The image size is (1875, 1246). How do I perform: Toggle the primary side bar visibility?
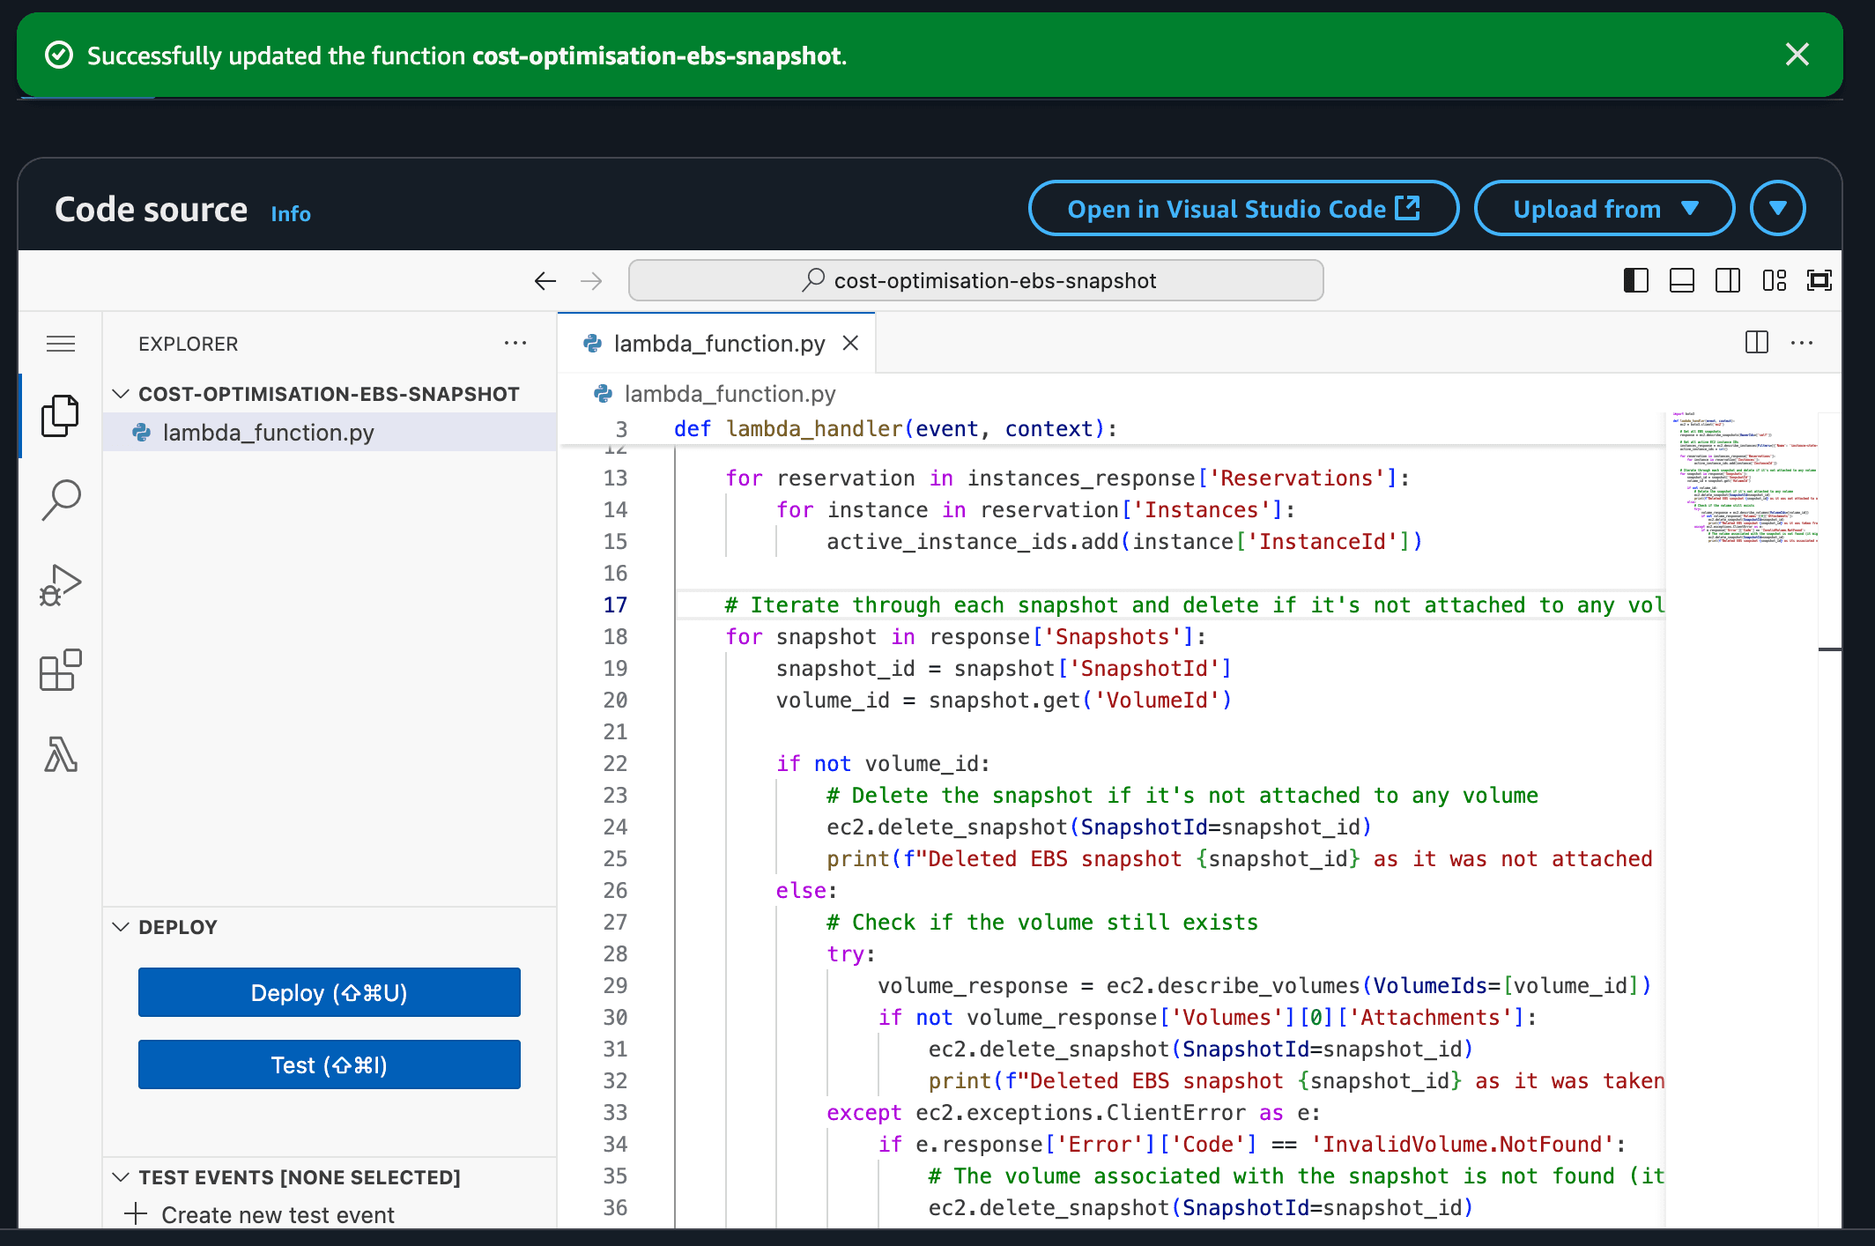coord(1635,281)
